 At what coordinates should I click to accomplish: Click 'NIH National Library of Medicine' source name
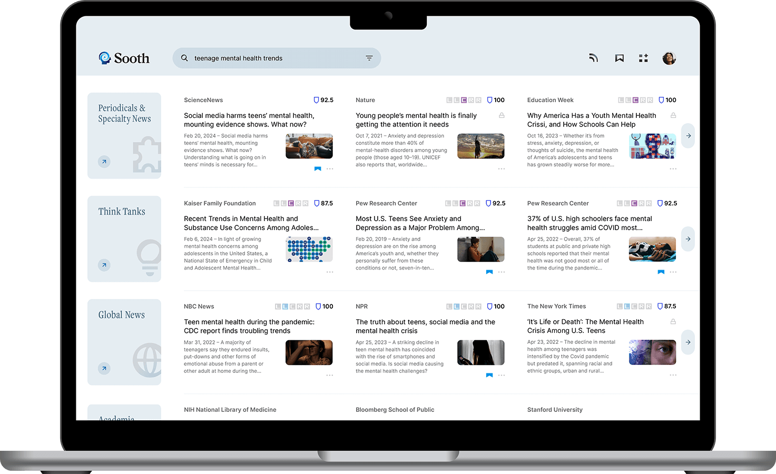(230, 410)
